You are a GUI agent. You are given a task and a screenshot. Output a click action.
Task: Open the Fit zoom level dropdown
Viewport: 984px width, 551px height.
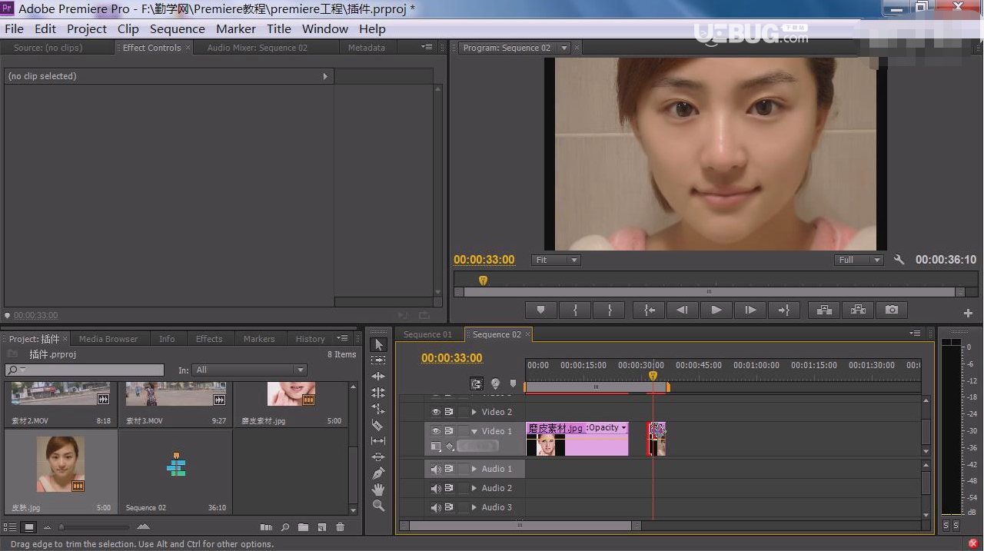[x=556, y=260]
